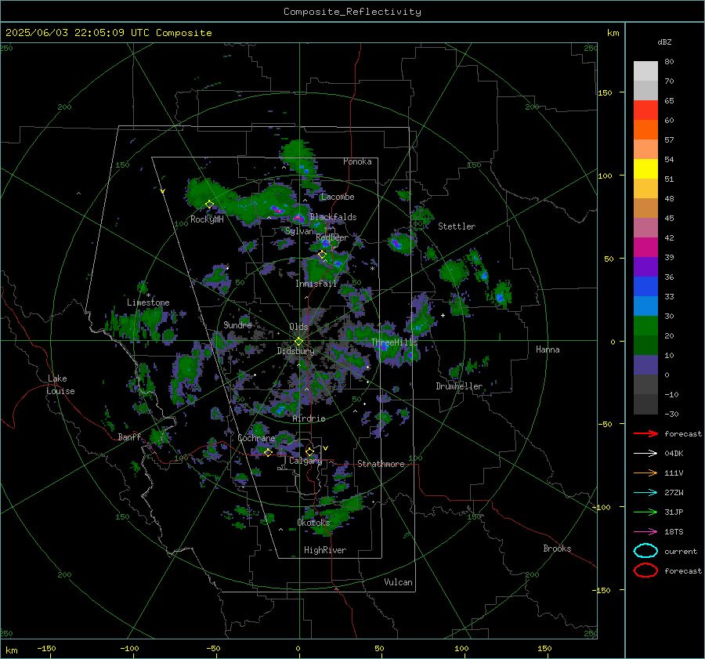
Task: Click the Didsbury label
Action: (295, 351)
